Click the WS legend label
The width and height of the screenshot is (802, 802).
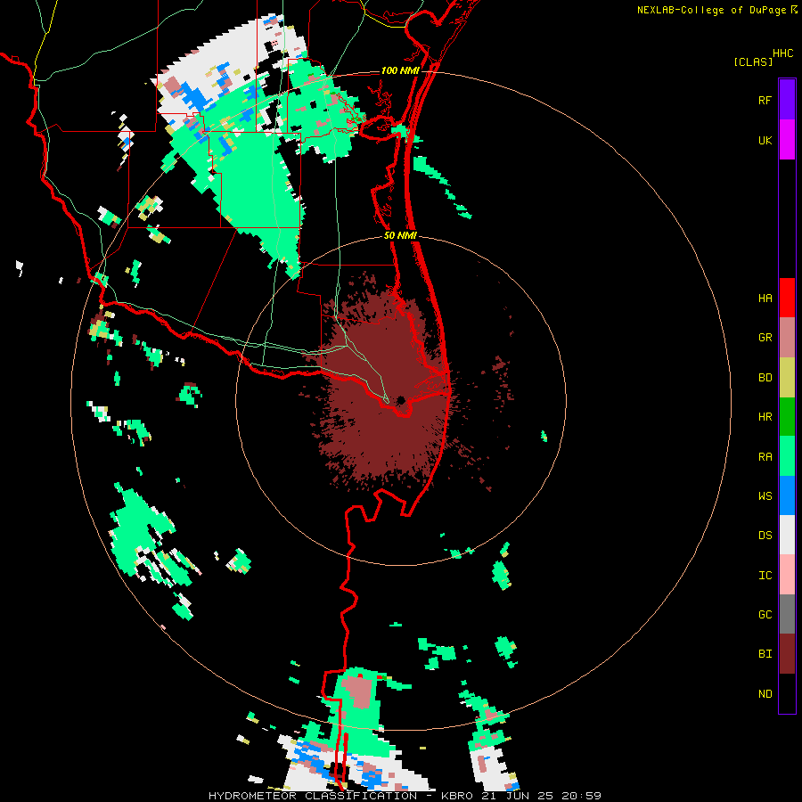(765, 495)
